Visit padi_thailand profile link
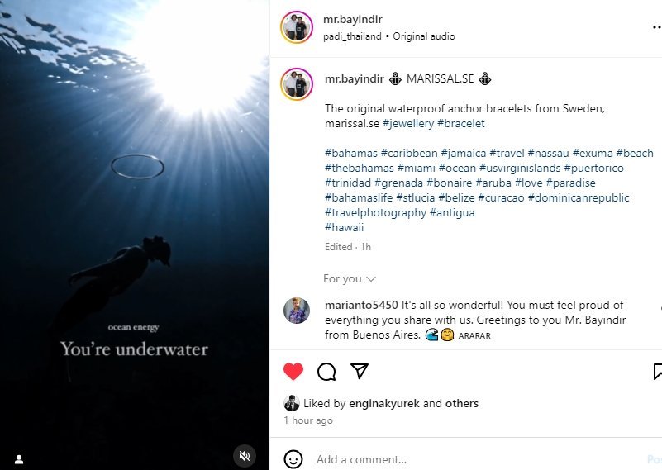Screen dimensions: 662x470 pyautogui.click(x=353, y=36)
